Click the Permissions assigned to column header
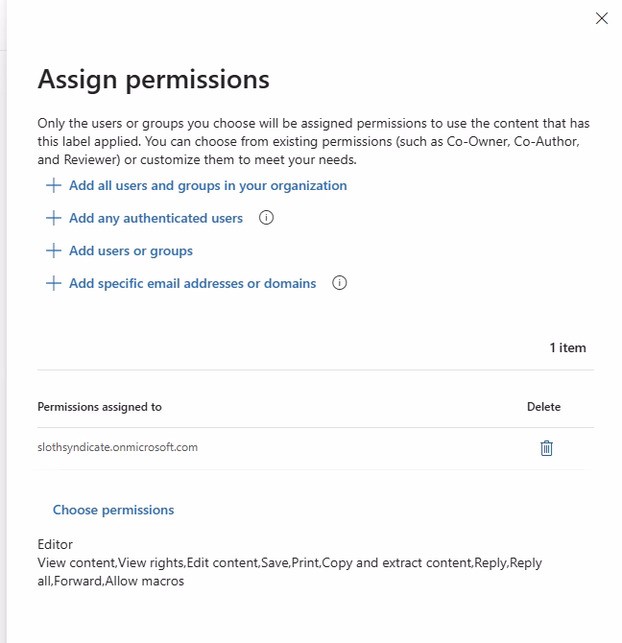Viewport: 622px width, 643px height. coord(100,407)
